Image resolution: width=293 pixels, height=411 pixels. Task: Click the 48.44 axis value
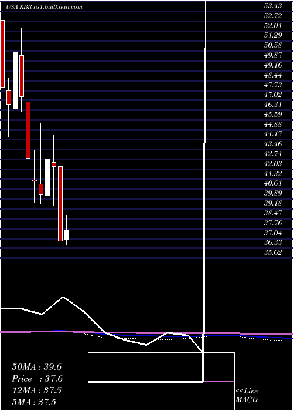(272, 75)
